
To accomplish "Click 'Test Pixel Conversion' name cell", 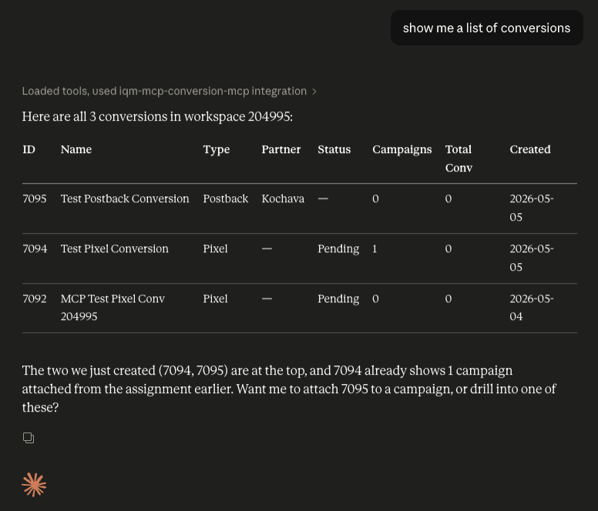I will tap(114, 249).
